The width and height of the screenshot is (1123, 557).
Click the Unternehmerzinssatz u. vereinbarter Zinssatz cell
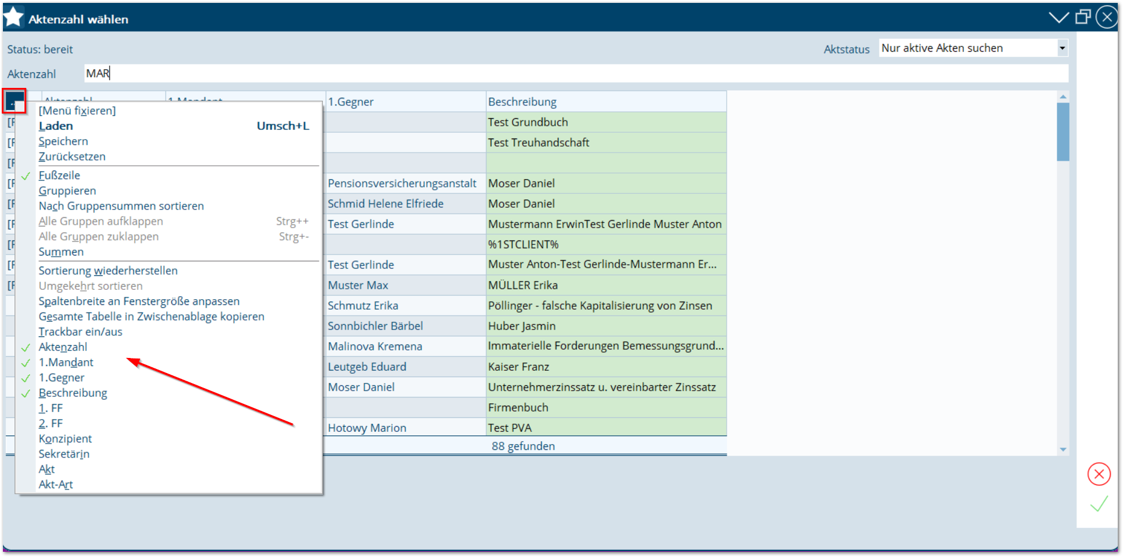pos(606,387)
